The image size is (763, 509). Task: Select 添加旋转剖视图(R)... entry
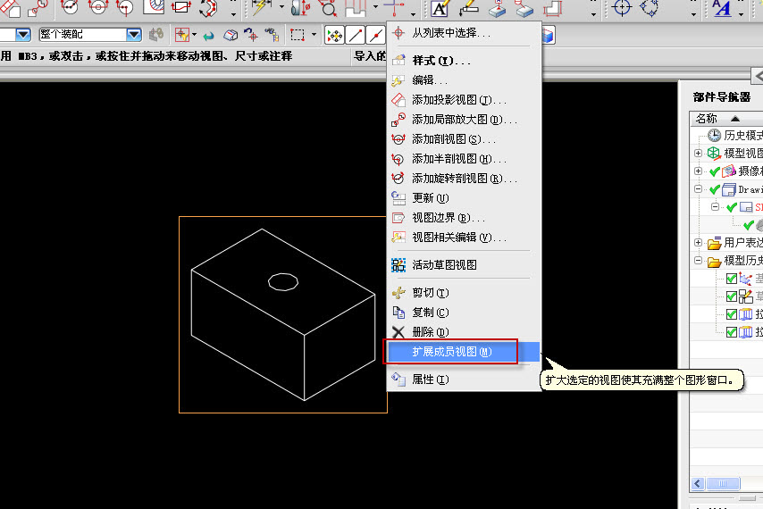[464, 179]
